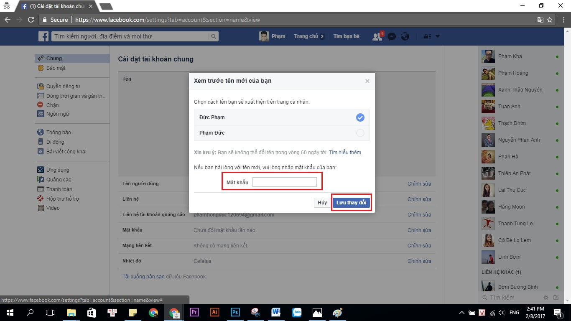This screenshot has width=571, height=321.
Task: Show hidden system tray icons
Action: [x=461, y=312]
